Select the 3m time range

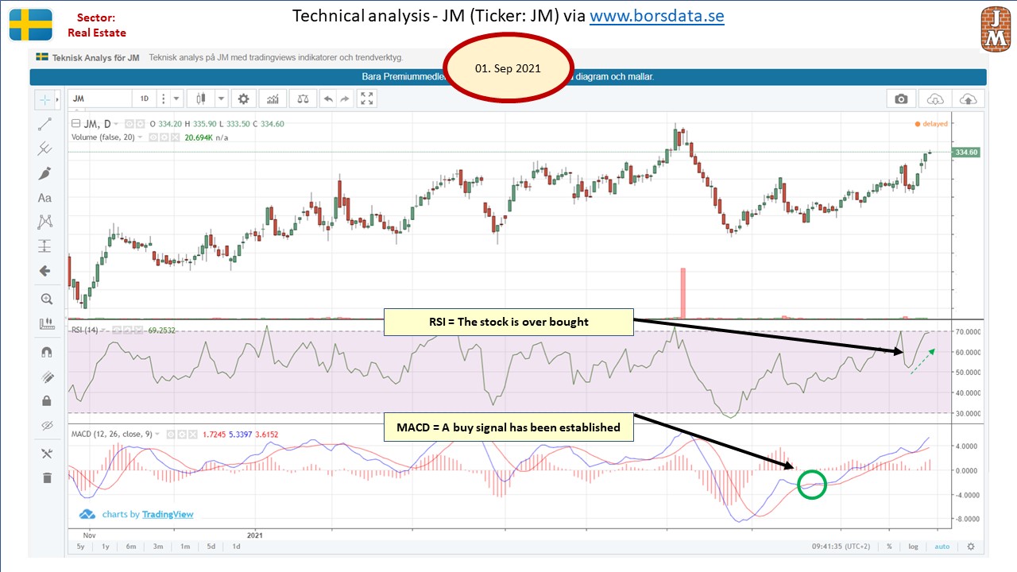pos(158,547)
